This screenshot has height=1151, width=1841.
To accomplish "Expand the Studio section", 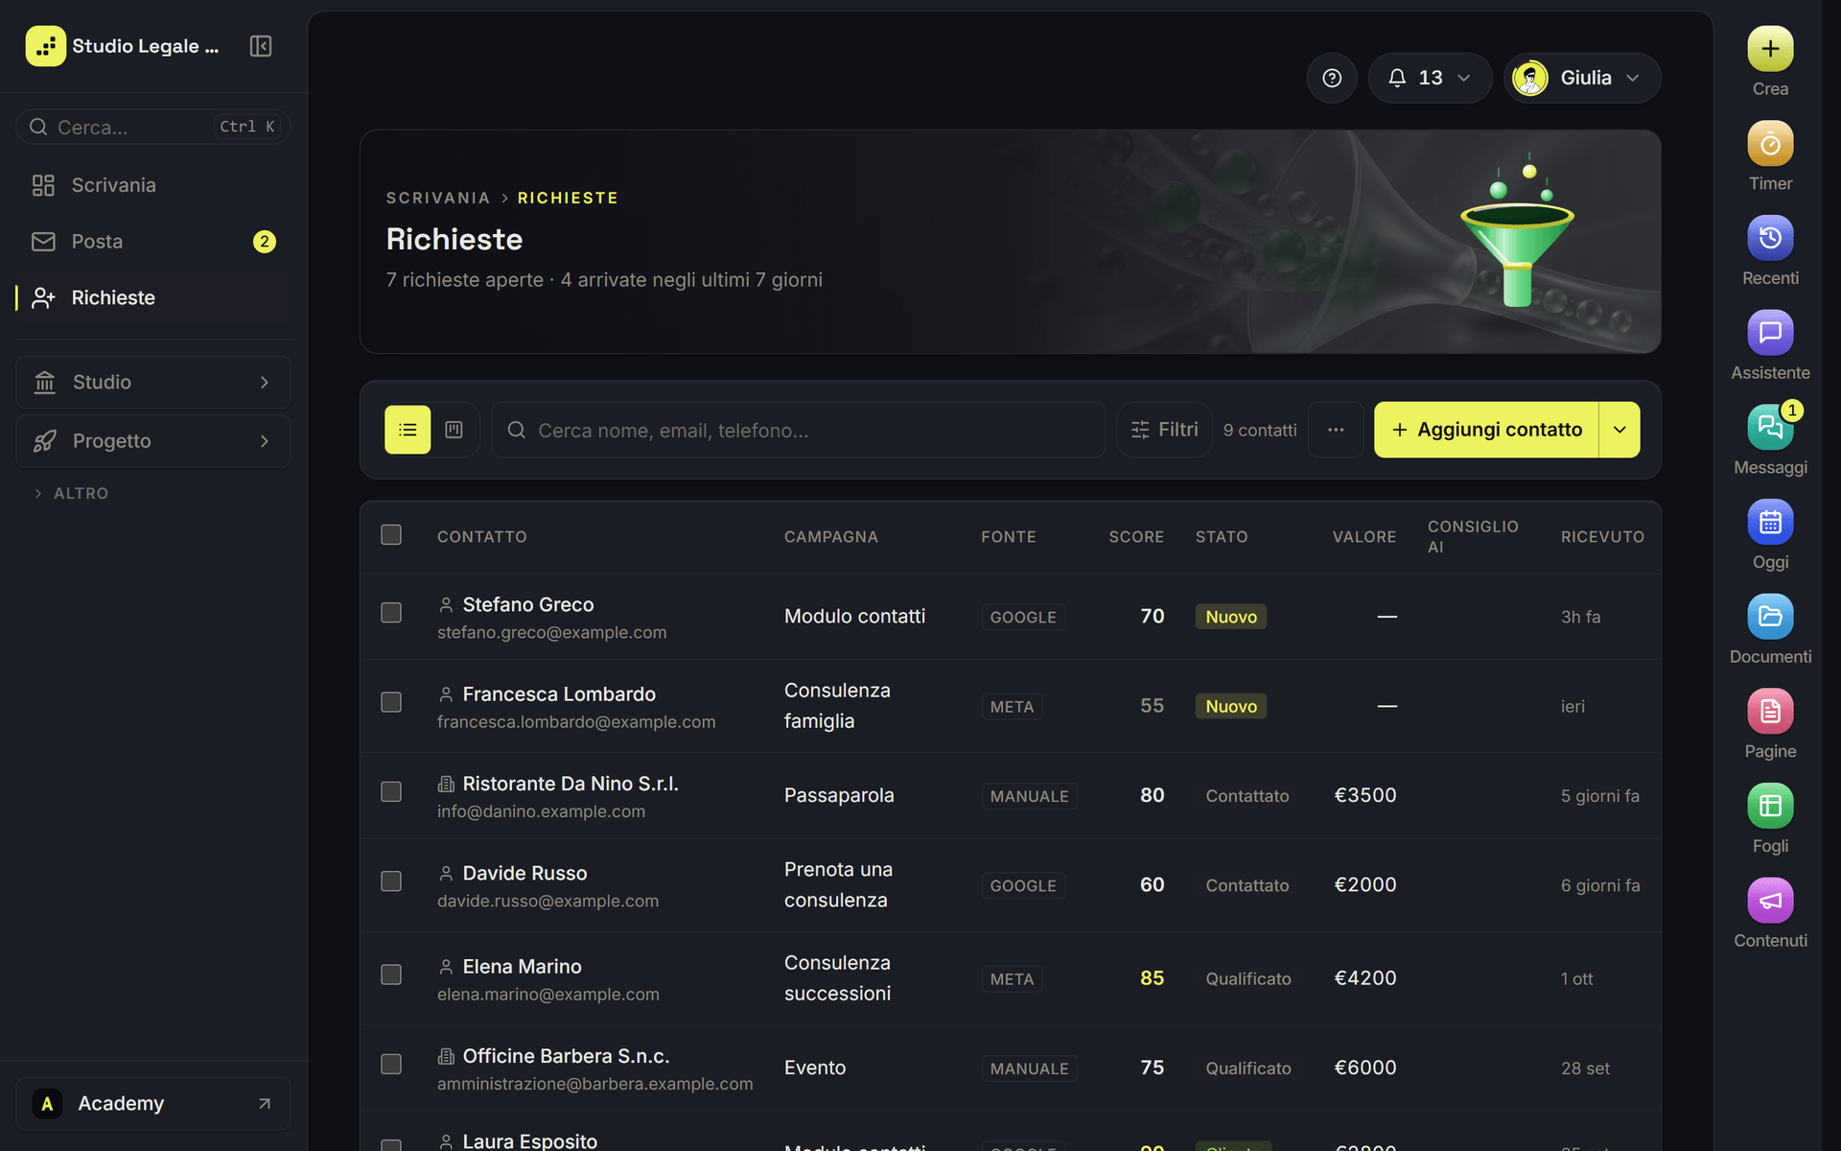I will tap(153, 383).
